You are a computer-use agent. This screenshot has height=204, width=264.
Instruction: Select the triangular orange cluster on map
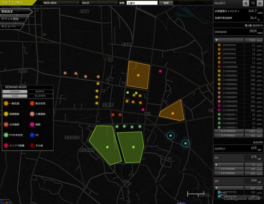click(x=172, y=113)
